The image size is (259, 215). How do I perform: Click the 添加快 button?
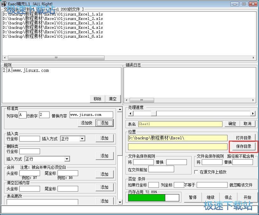pos(86,123)
